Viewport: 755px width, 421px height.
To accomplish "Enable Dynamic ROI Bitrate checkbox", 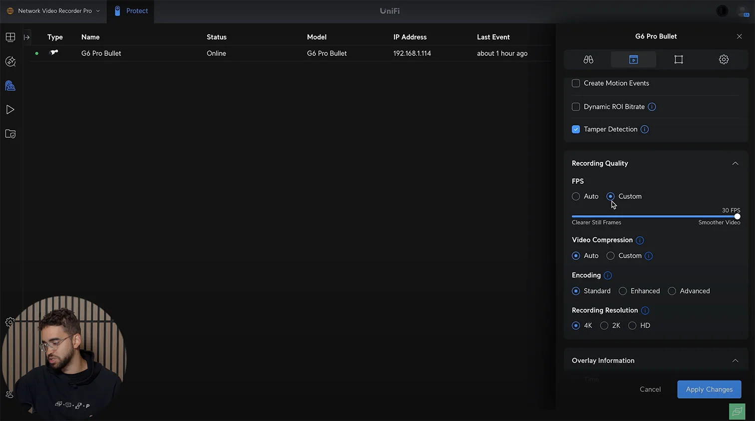I will tap(576, 107).
